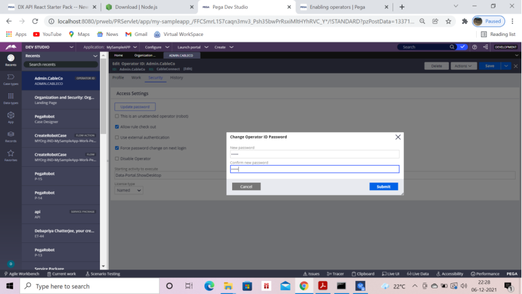The width and height of the screenshot is (522, 294).
Task: Click Cancel in the password dialog
Action: point(246,187)
